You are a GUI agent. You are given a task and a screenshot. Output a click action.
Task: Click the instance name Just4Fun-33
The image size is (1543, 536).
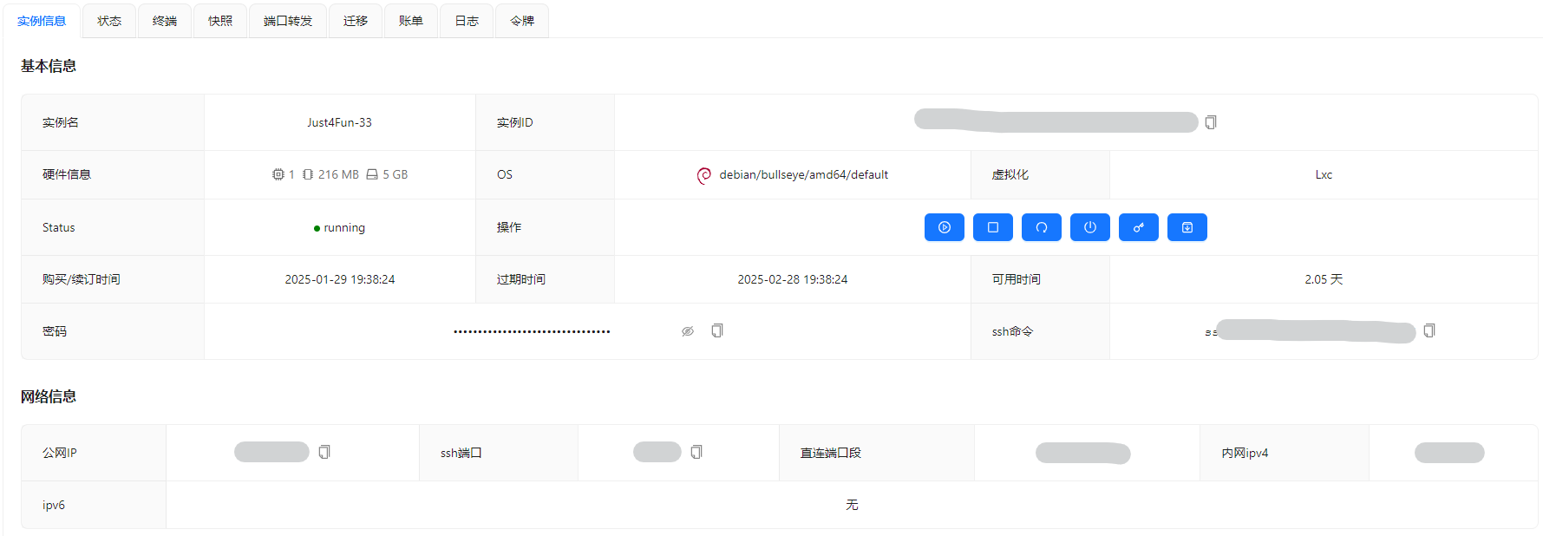tap(339, 122)
